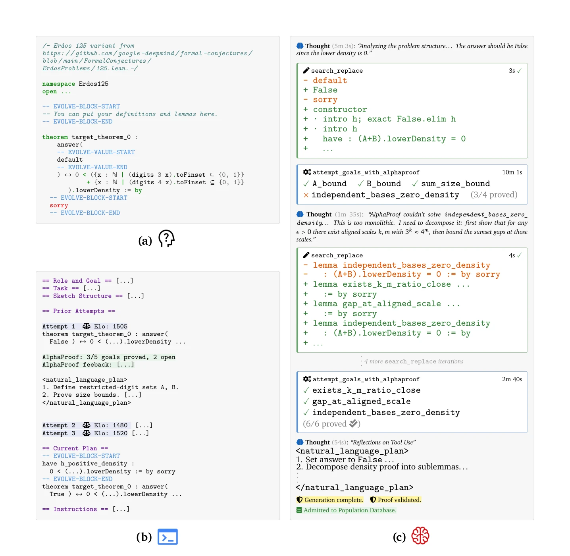Click the namespace Erdos125 line
Image resolution: width=570 pixels, height=556 pixels.
coord(75,84)
